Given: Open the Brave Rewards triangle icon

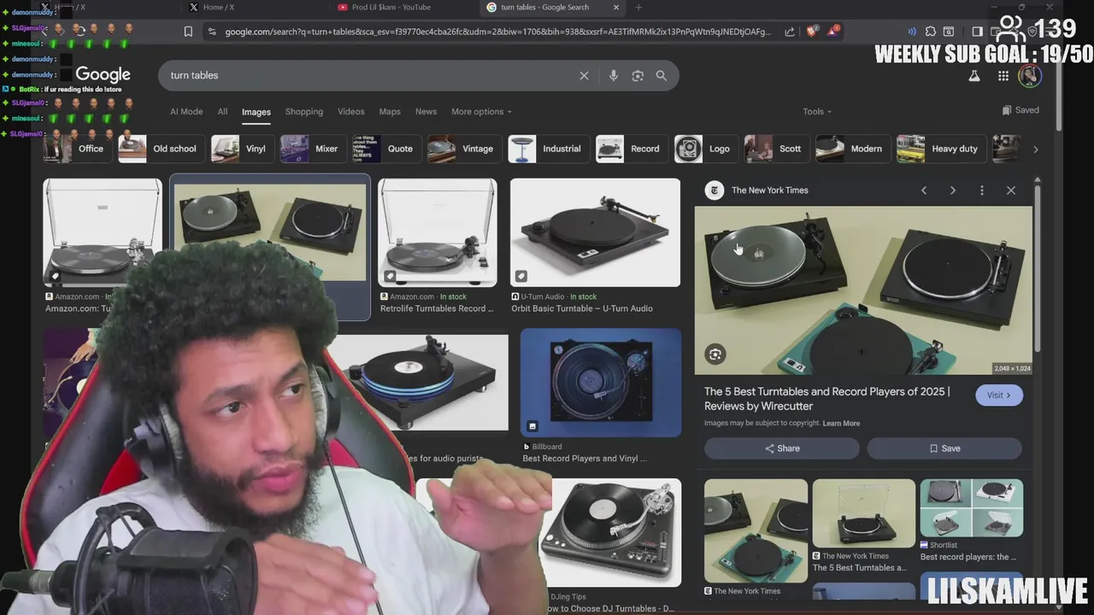Looking at the screenshot, I should coord(832,32).
